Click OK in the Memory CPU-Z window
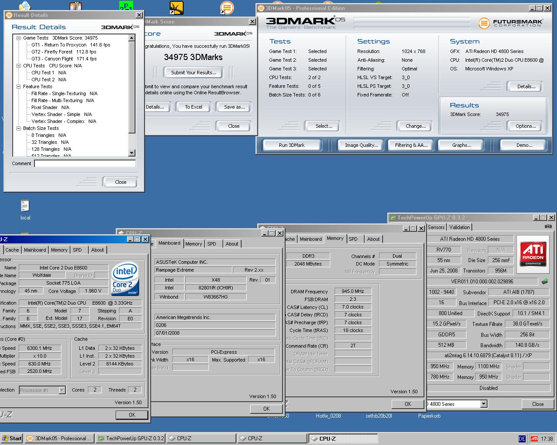557x445 pixels. [408, 404]
